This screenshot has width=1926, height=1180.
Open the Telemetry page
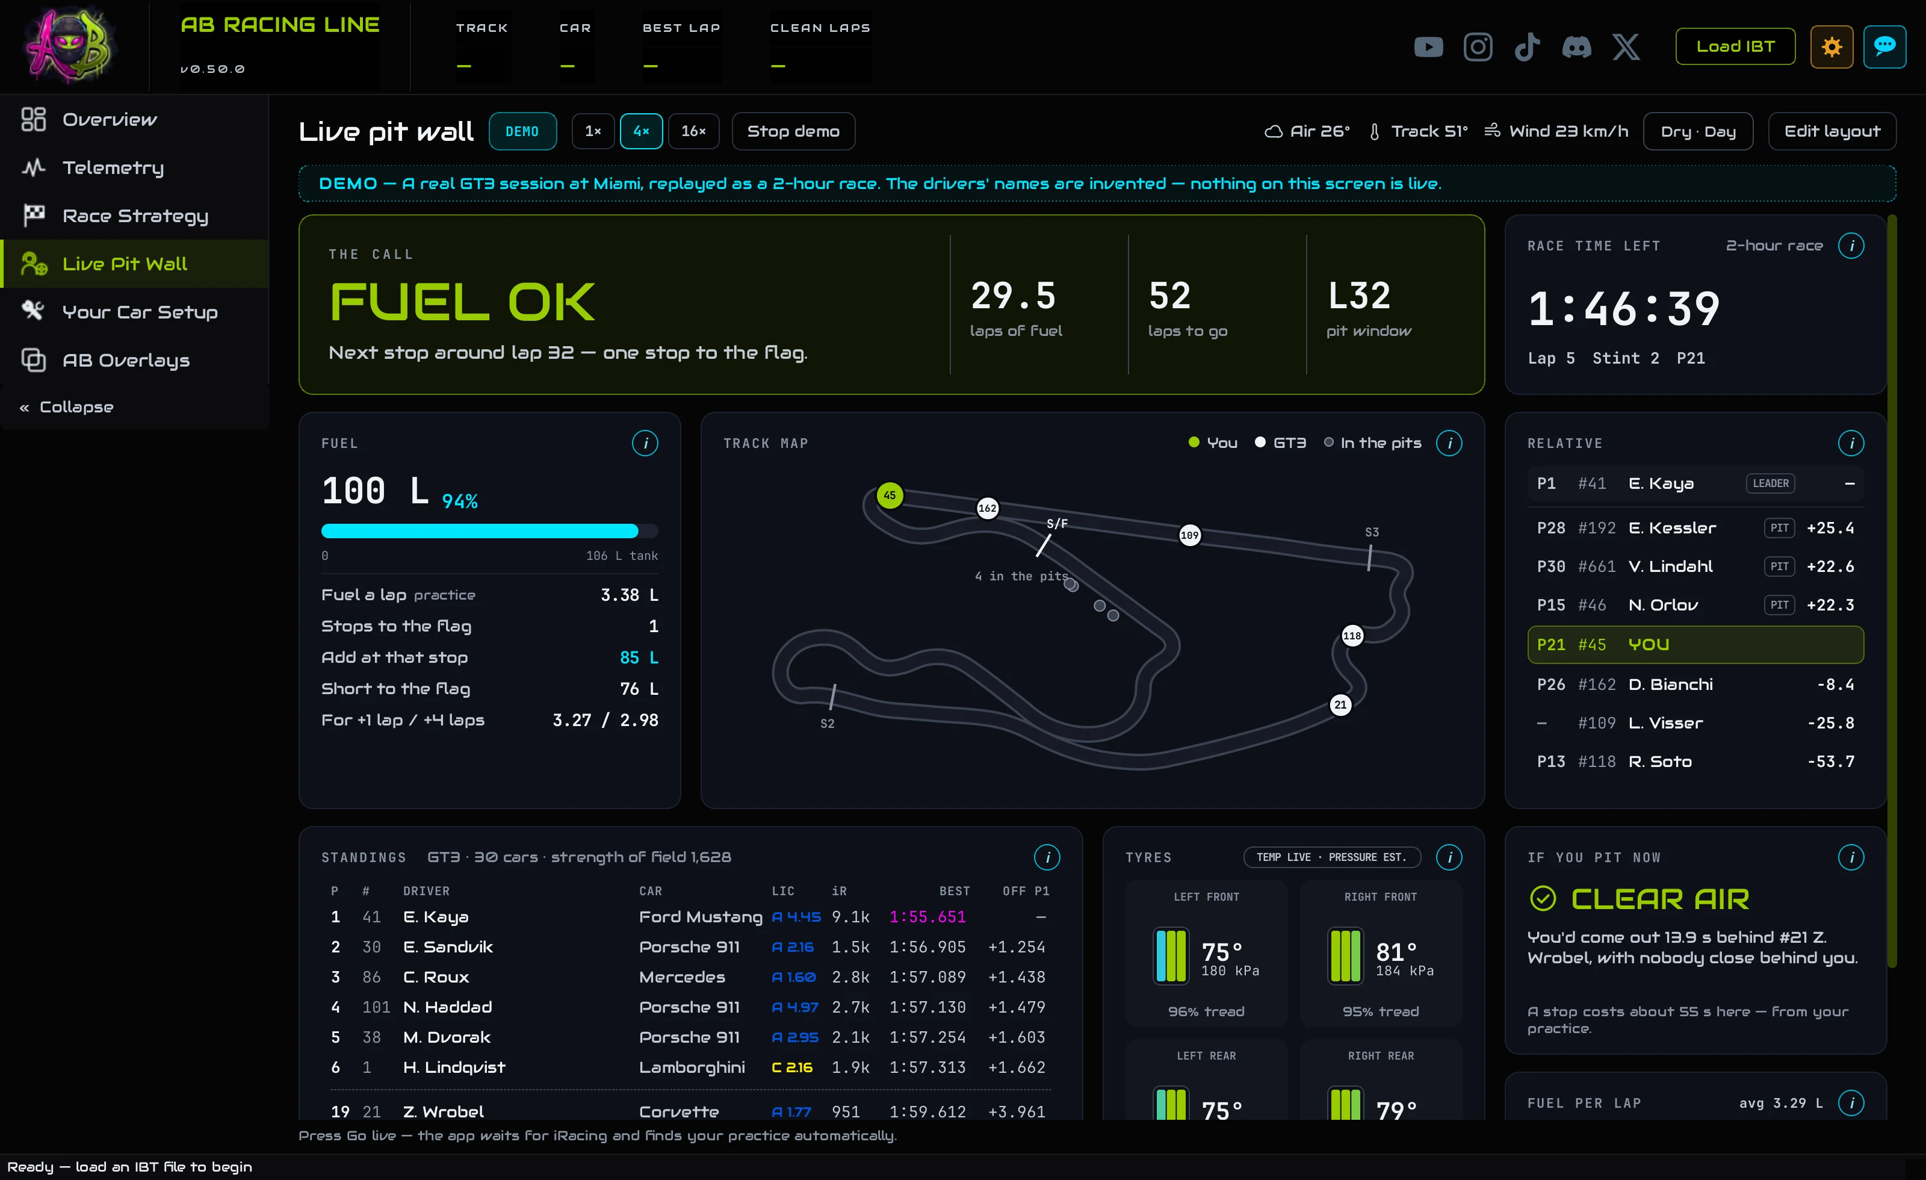(134, 167)
